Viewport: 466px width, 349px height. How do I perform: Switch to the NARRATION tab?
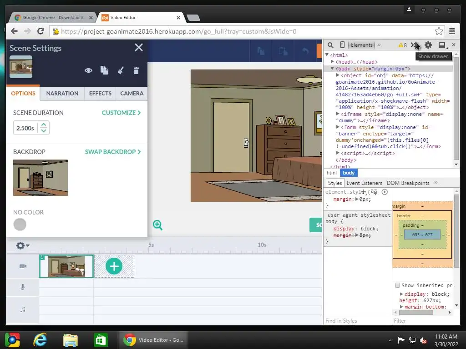coord(62,94)
